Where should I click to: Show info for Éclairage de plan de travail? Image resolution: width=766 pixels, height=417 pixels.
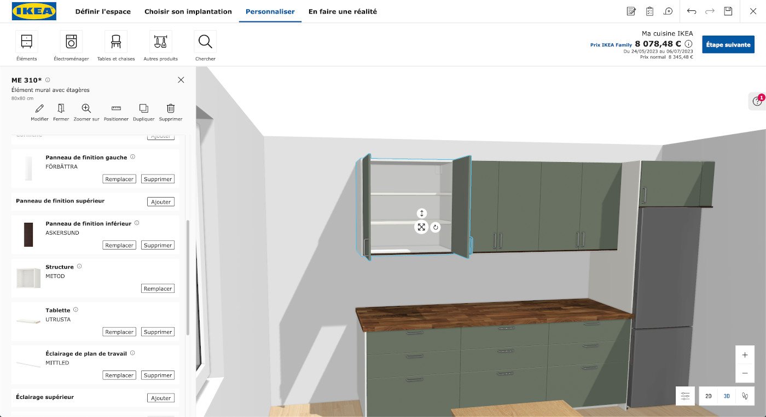(x=132, y=354)
